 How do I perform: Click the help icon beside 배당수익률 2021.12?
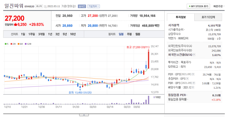[193, 87]
